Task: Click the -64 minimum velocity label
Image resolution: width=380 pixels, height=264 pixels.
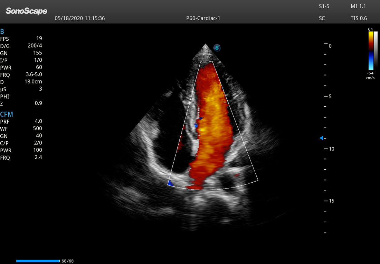Action: pos(370,73)
